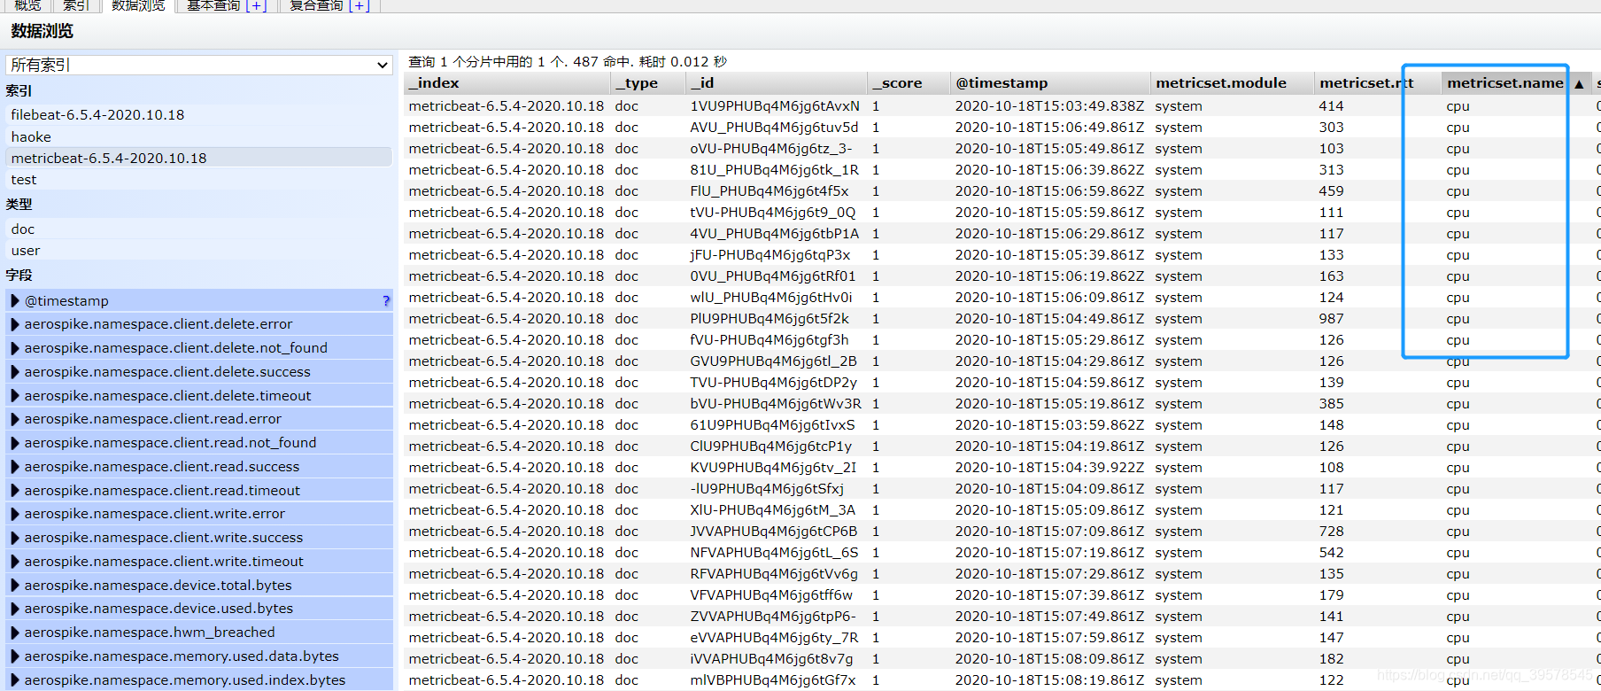This screenshot has height=691, width=1601.
Task: Expand aerospike.namespace.client.write.timeout field
Action: [15, 562]
